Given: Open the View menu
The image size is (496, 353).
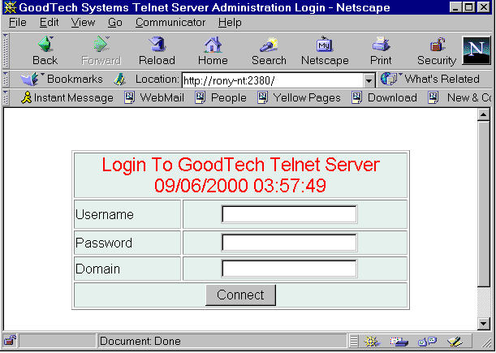Looking at the screenshot, I should pyautogui.click(x=83, y=23).
